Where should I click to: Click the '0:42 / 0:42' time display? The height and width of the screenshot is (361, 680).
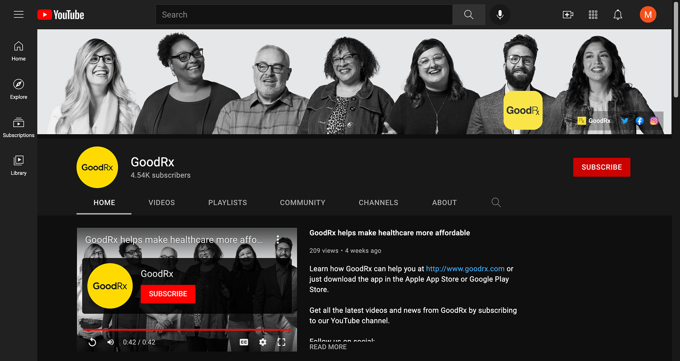(x=139, y=342)
